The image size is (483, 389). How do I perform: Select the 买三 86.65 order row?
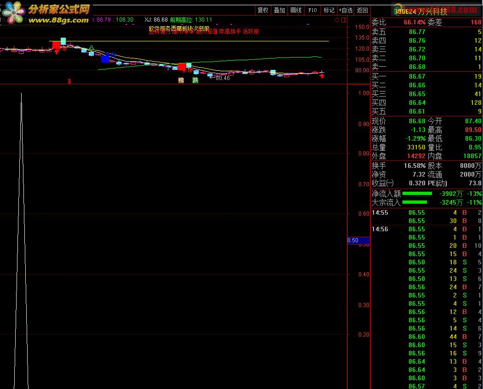pyautogui.click(x=426, y=94)
